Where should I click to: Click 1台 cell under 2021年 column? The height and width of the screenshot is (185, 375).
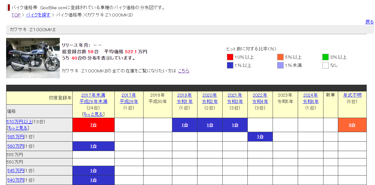[x=235, y=125]
